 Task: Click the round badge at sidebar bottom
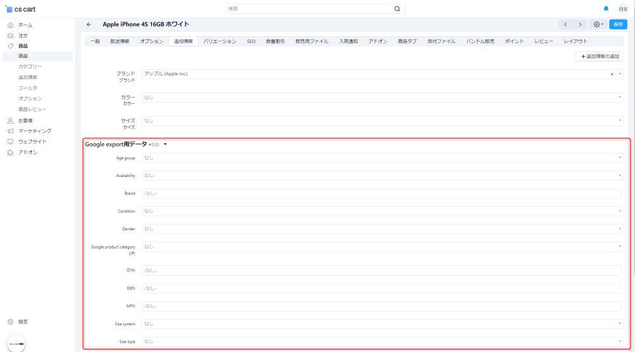[x=17, y=344]
